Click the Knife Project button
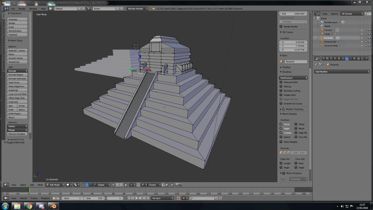This screenshot has width=373, height=210. pyautogui.click(x=17, y=114)
